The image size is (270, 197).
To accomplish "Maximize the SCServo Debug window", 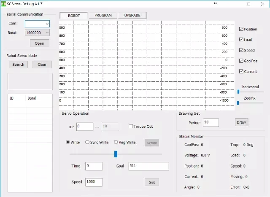I will point(248,4).
